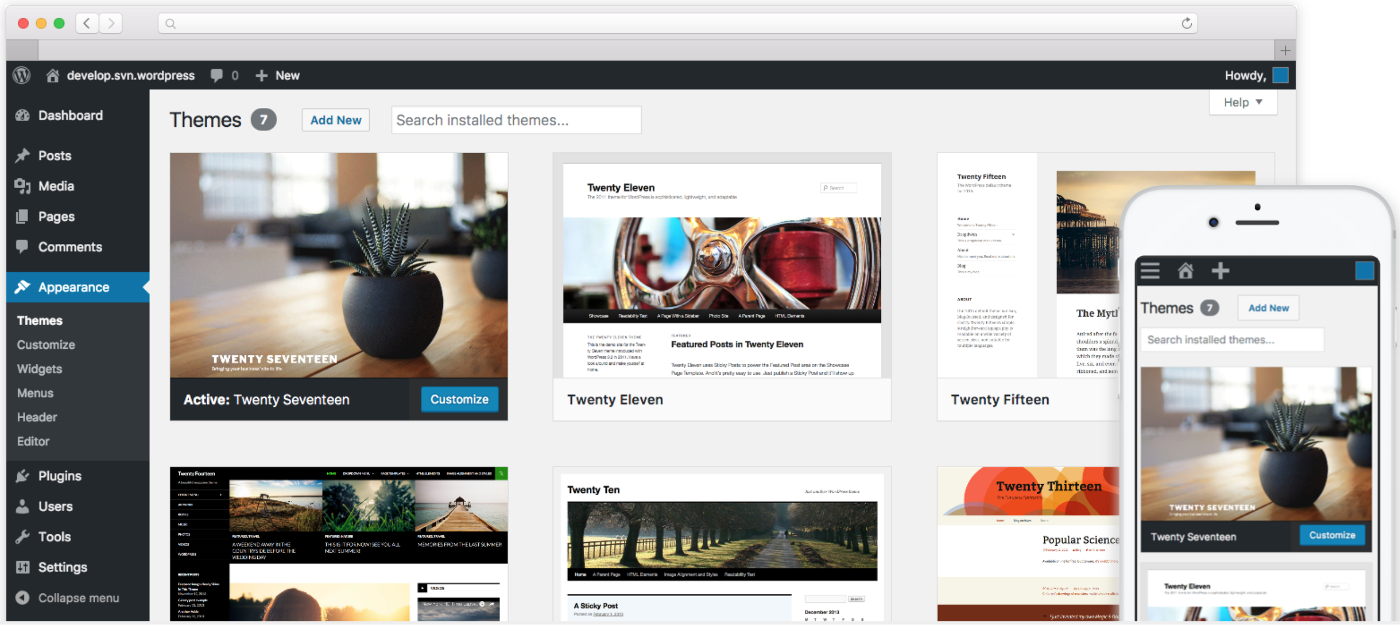The width and height of the screenshot is (1400, 631).
Task: Click the Howdy greeting text
Action: (1245, 76)
